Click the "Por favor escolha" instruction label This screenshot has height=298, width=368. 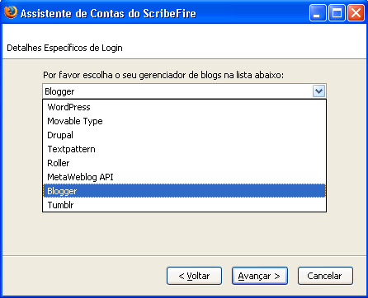point(163,75)
